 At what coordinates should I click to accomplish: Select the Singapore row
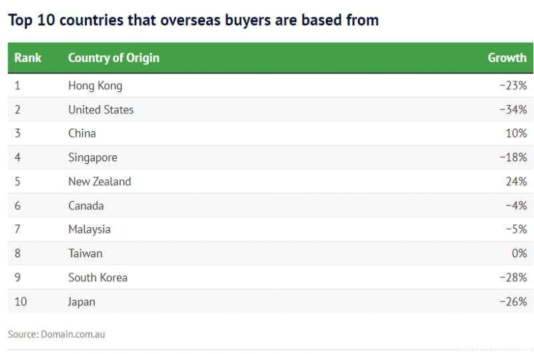(270, 157)
